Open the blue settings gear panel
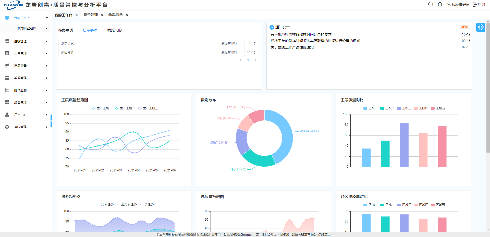This screenshot has height=237, width=490. click(481, 27)
